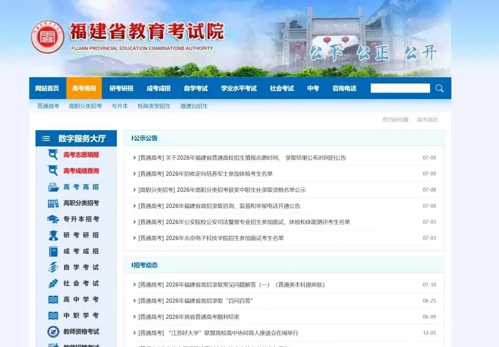Open the 获奖中职生补录取资格名单公示 announcement

[222, 190]
